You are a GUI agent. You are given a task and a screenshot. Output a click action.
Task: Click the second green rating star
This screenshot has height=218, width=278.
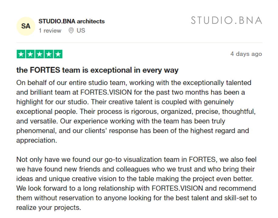click(x=30, y=54)
